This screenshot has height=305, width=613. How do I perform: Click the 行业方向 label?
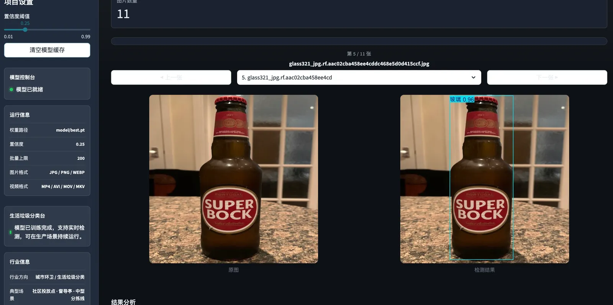coord(19,277)
